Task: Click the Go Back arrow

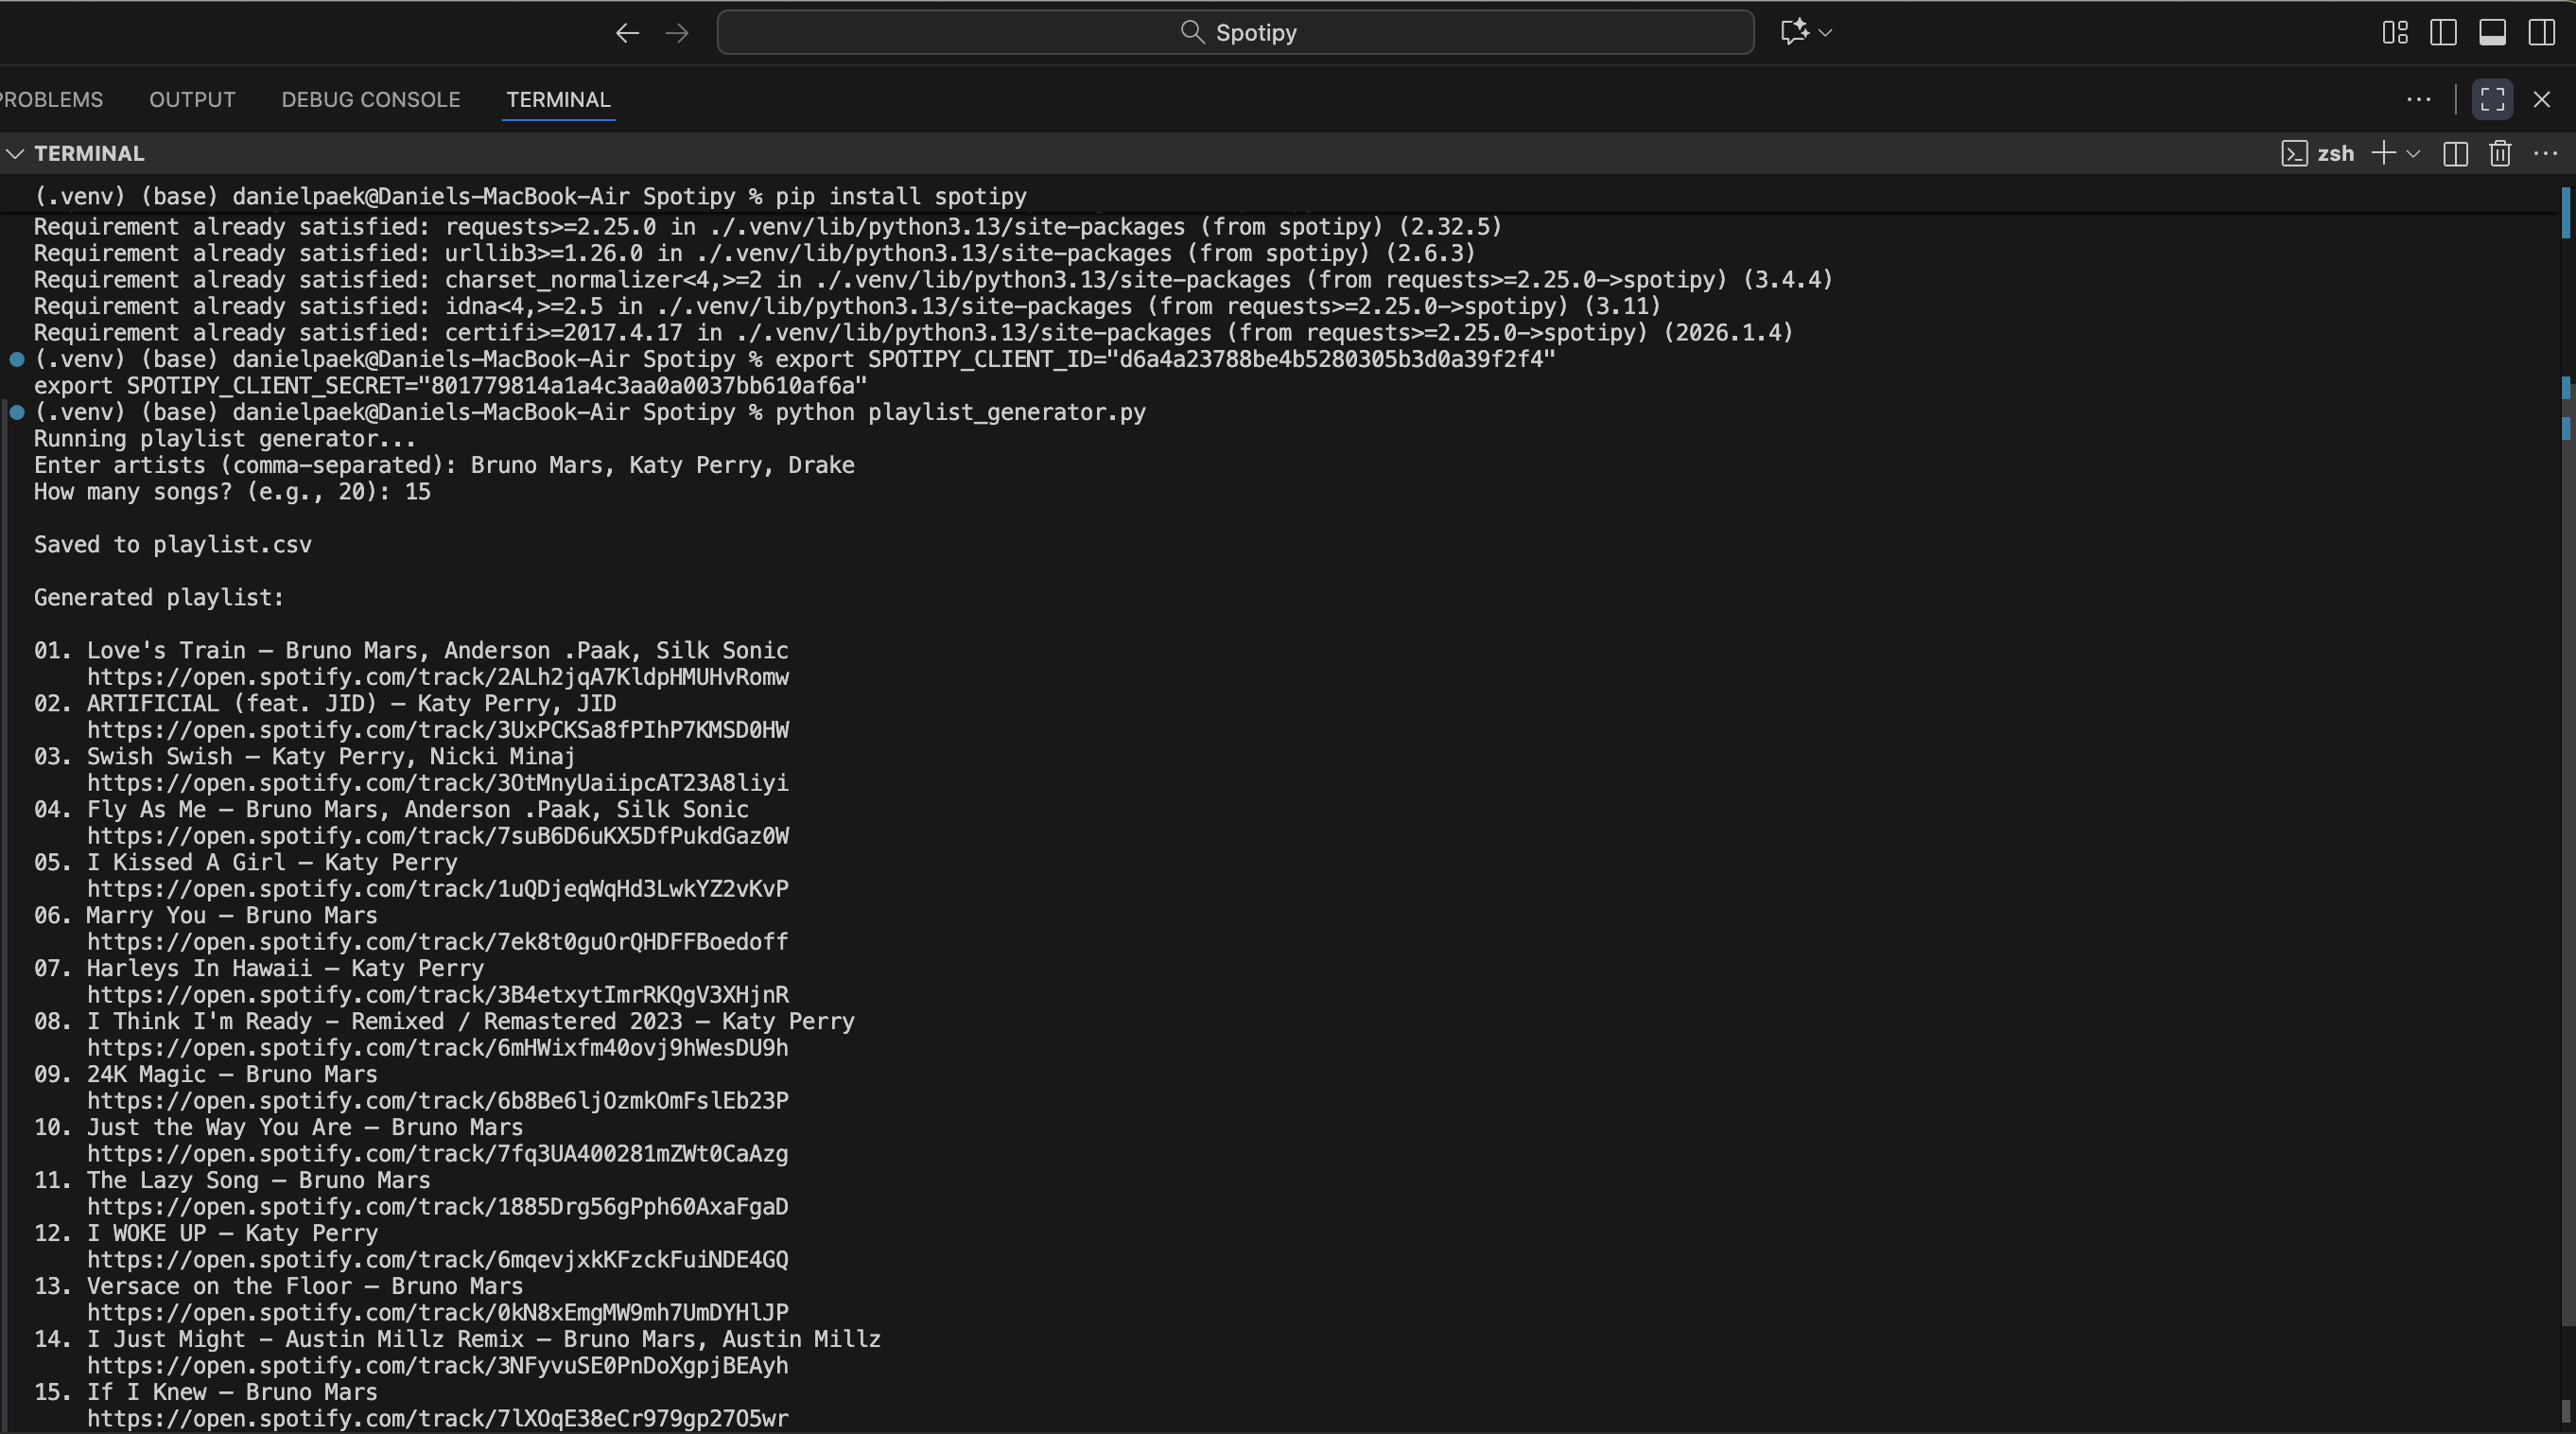Action: click(x=627, y=33)
